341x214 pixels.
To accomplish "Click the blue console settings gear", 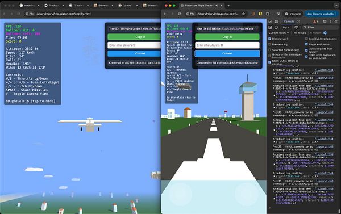I will (x=325, y=33).
